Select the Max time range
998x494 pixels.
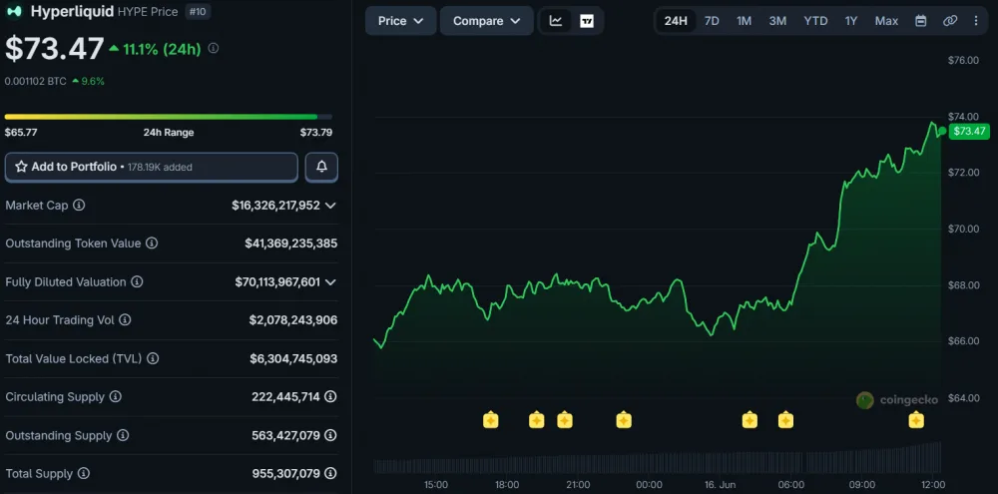coord(886,21)
